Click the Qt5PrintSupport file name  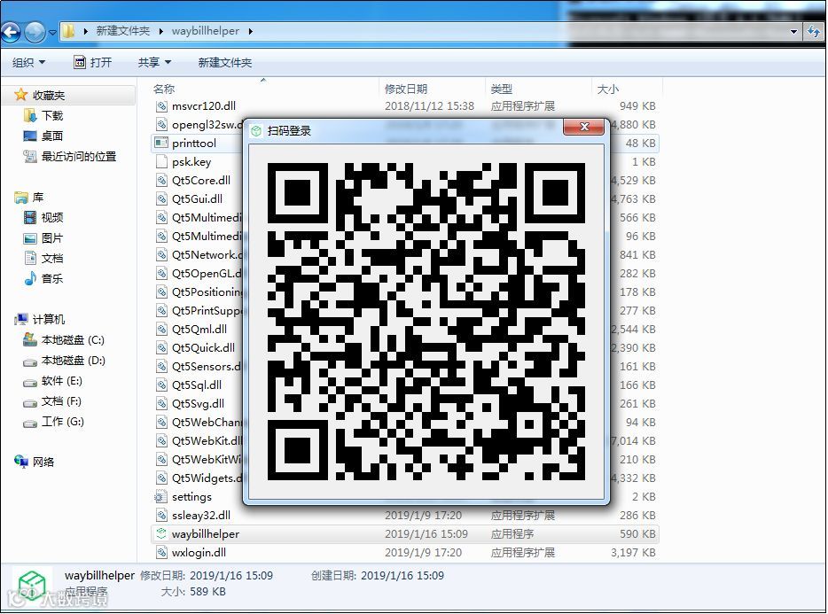(207, 310)
